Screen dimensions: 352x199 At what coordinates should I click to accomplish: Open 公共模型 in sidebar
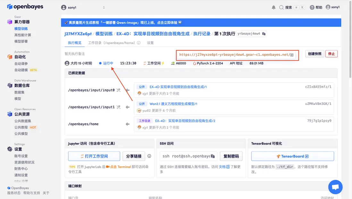click(x=21, y=133)
